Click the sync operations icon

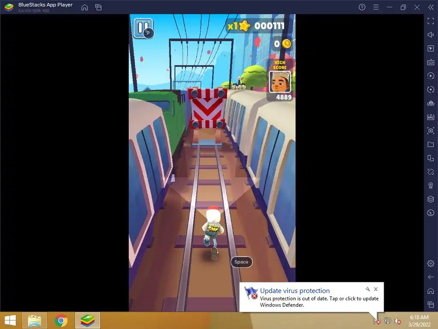(431, 90)
